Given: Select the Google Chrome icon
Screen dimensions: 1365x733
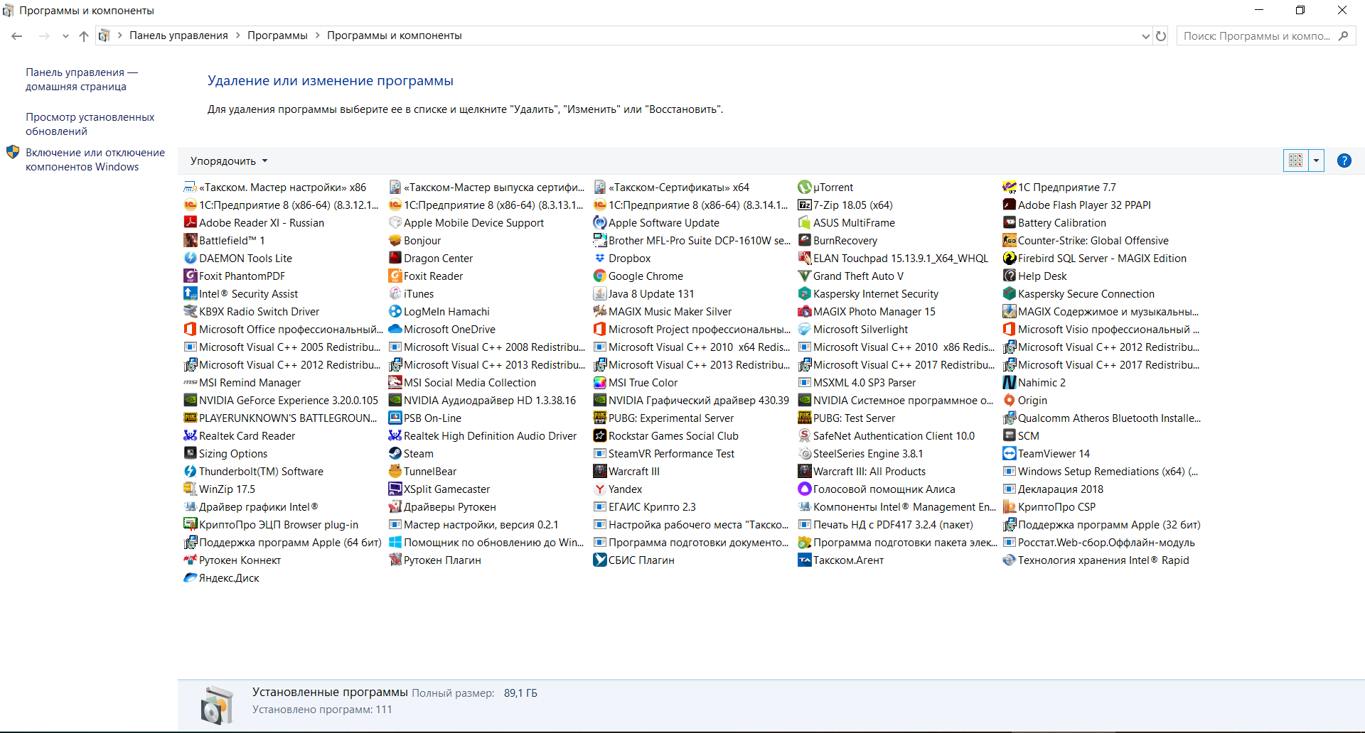Looking at the screenshot, I should point(600,276).
